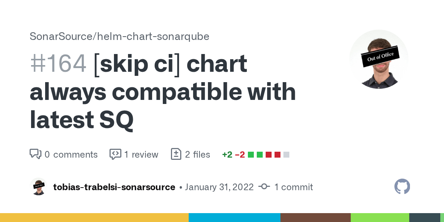The image size is (444, 222).
Task: Click the code review icon
Action: coord(115,154)
